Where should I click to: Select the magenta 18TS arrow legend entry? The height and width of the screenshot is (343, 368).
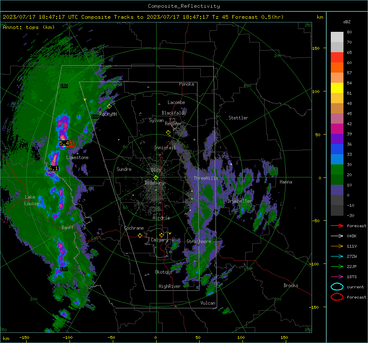pos(337,277)
